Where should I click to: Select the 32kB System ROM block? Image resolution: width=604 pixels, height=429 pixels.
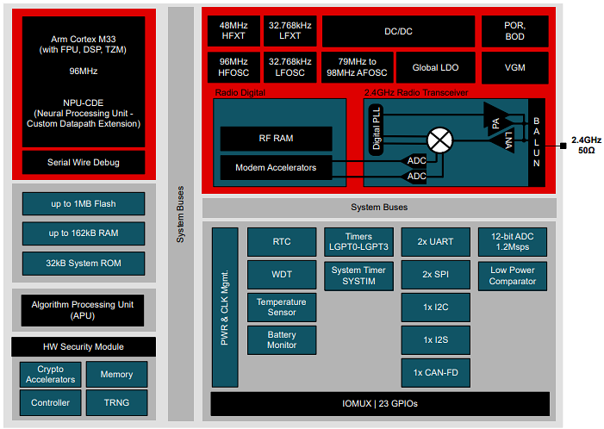tap(83, 263)
